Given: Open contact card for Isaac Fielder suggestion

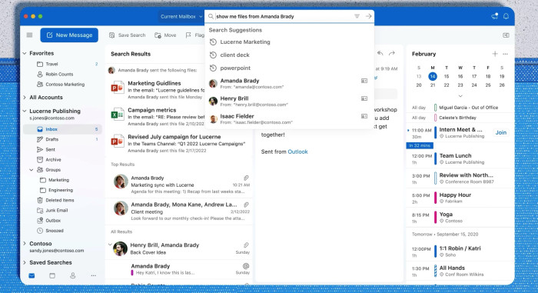Looking at the screenshot, I should [x=364, y=116].
